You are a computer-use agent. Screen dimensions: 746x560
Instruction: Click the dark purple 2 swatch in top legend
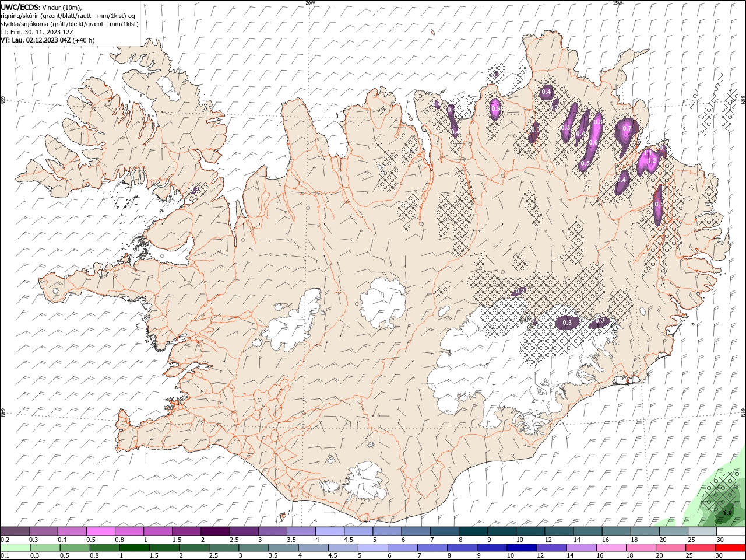[215, 531]
